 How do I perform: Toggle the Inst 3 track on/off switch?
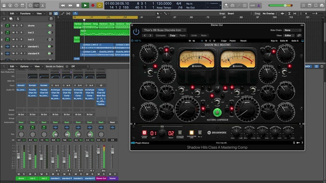(x=50, y=39)
